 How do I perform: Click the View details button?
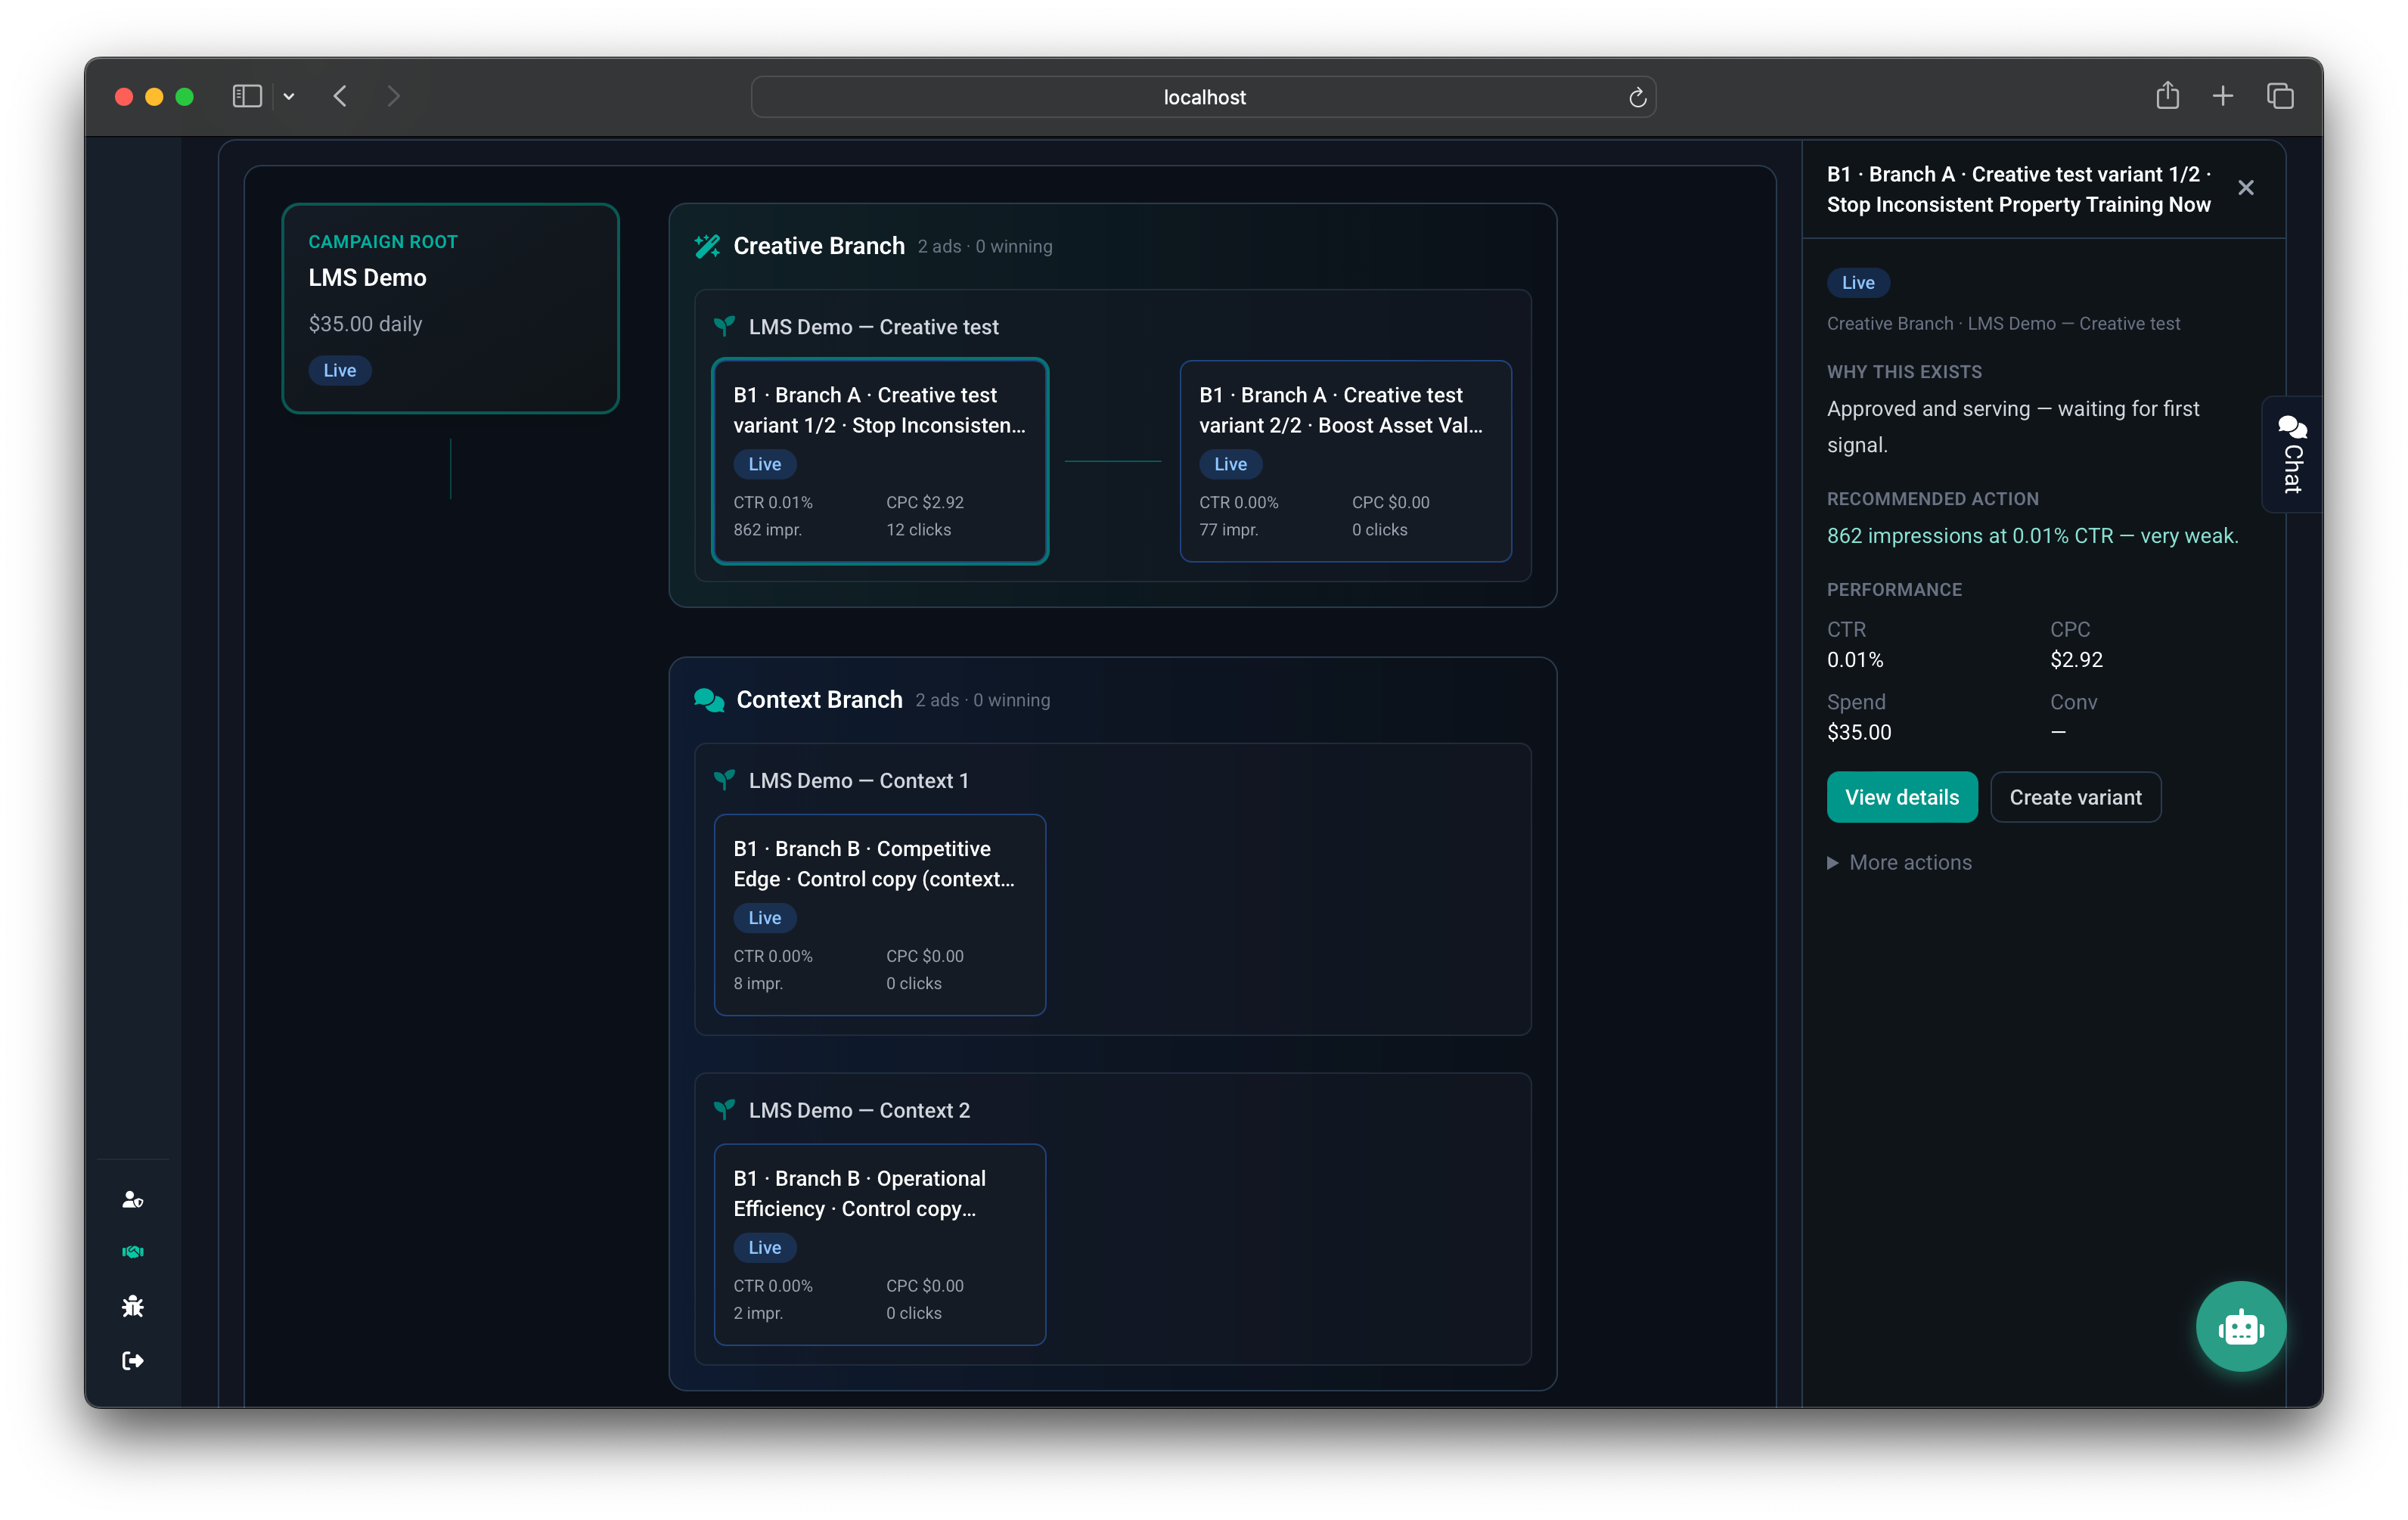tap(1901, 797)
